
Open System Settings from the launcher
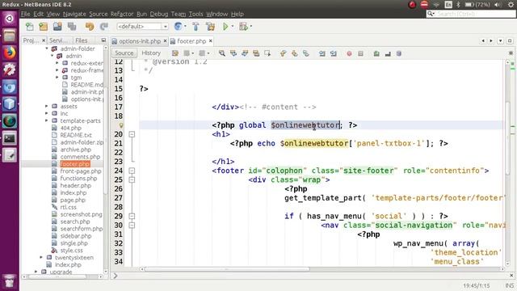(x=9, y=70)
